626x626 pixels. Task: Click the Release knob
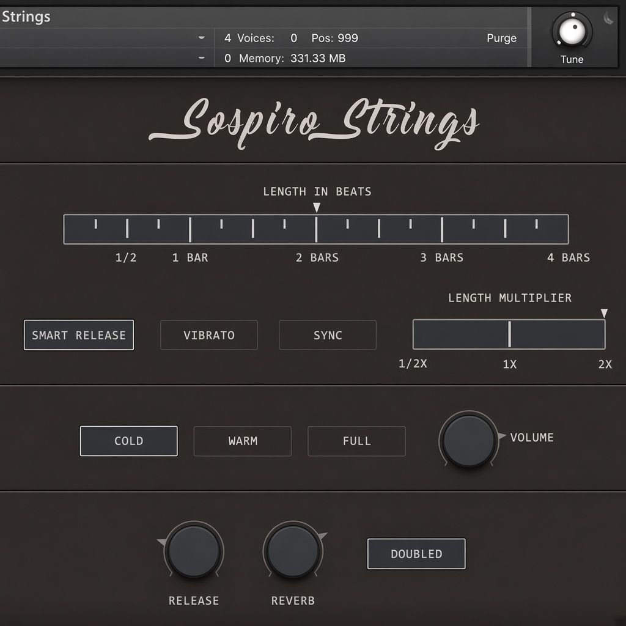pyautogui.click(x=194, y=551)
